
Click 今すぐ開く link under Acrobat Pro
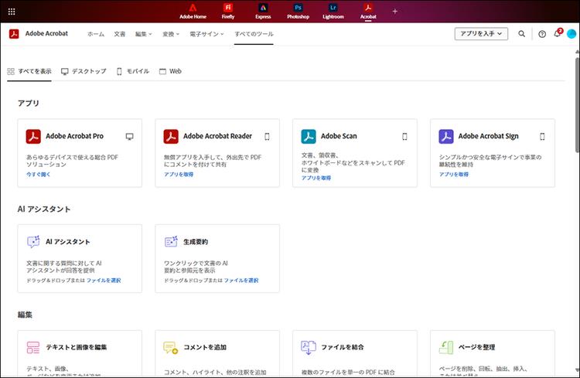(x=38, y=174)
